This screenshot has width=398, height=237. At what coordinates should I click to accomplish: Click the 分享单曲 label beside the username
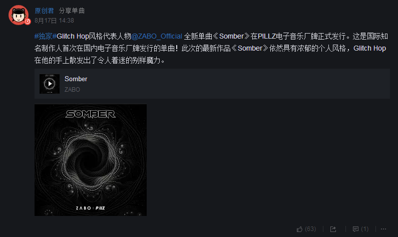tap(72, 11)
